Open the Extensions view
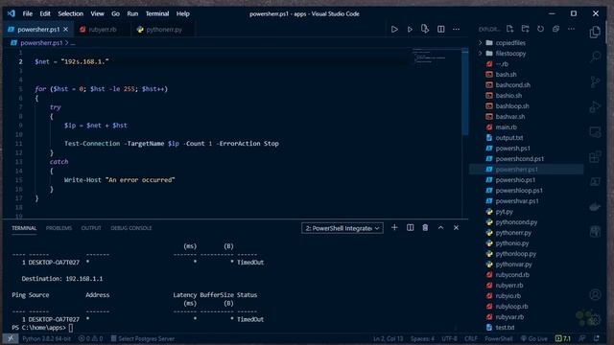 pyautogui.click(x=595, y=157)
